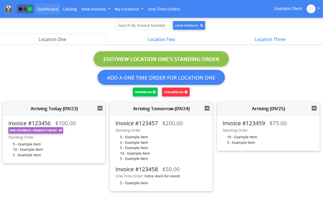Click the megaphone icon on Give Feedback badge
Viewport: 323px width, 197px height.
(x=60, y=130)
